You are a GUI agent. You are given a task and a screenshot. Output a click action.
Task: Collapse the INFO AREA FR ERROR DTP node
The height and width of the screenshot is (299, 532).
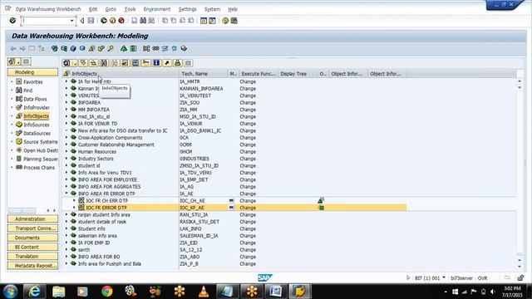(66, 194)
